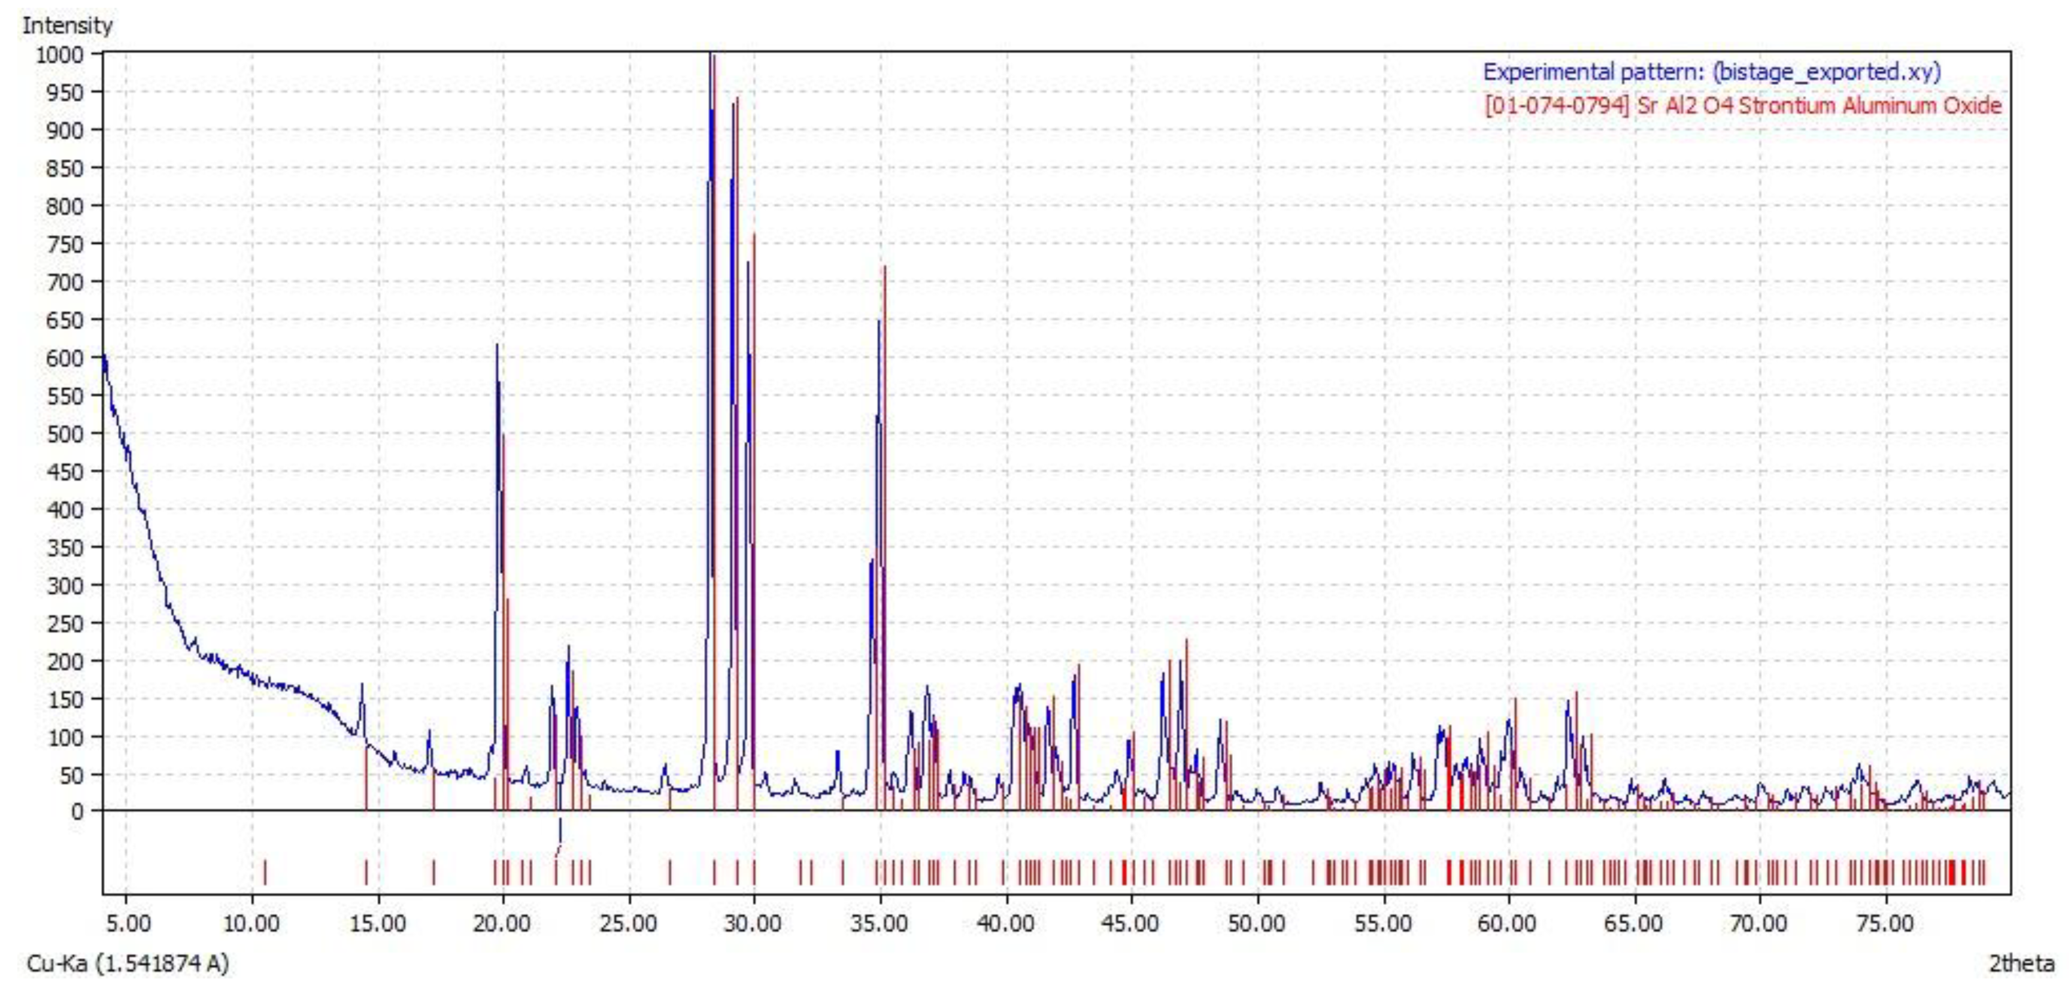Click isolated reference tick mark near 10.5 degrees
Viewport: 2071px width, 991px height.
pos(265,872)
